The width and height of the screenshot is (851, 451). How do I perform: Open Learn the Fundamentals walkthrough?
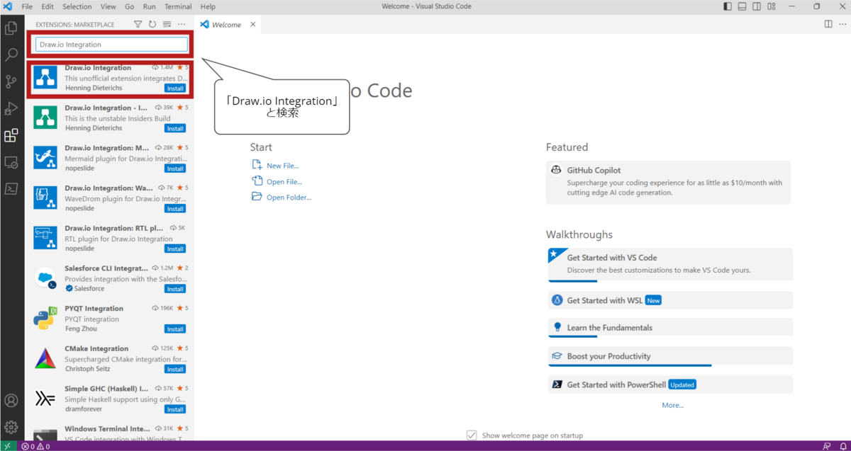click(670, 328)
